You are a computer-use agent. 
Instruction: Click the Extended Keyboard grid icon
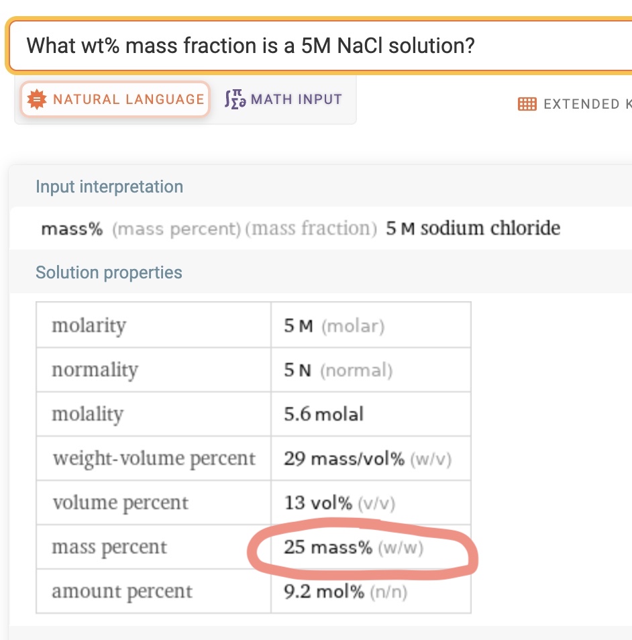click(527, 104)
